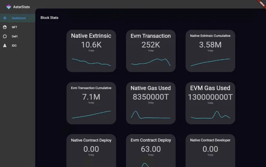Click the Evm Transaction Cumulative sparkline
Viewport: 266px width, 167px height.
click(x=91, y=114)
